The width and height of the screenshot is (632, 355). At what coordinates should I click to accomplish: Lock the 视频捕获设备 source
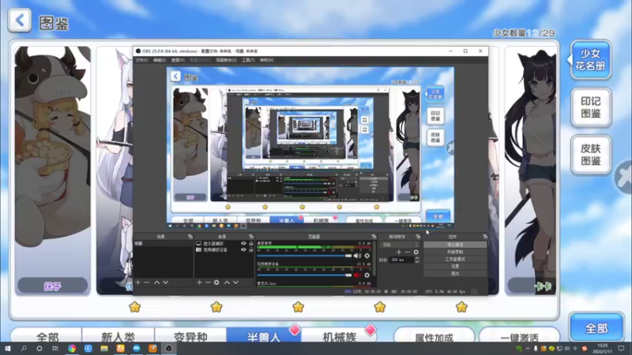(251, 249)
